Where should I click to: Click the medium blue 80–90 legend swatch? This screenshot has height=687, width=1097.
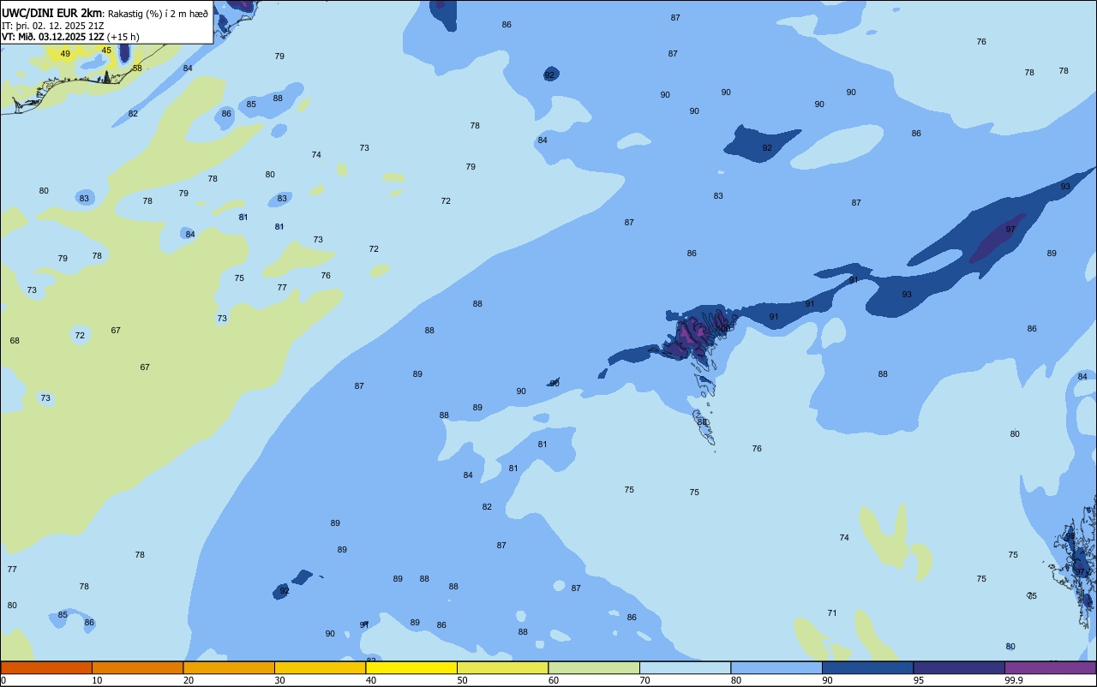tap(776, 667)
